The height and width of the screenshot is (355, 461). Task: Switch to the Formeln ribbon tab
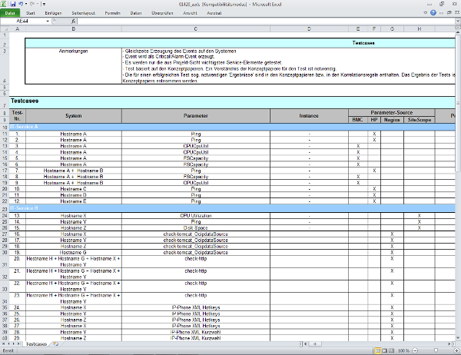click(x=113, y=14)
